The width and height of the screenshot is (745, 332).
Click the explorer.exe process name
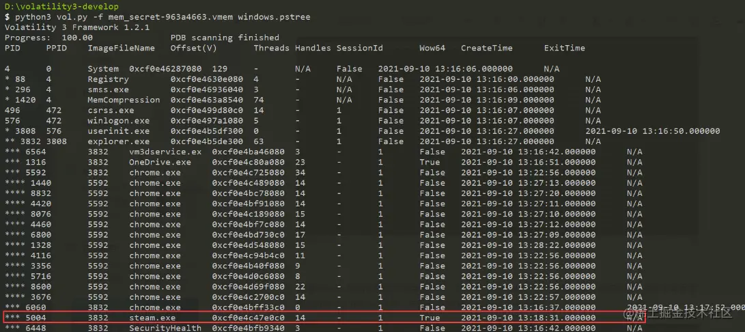click(119, 141)
